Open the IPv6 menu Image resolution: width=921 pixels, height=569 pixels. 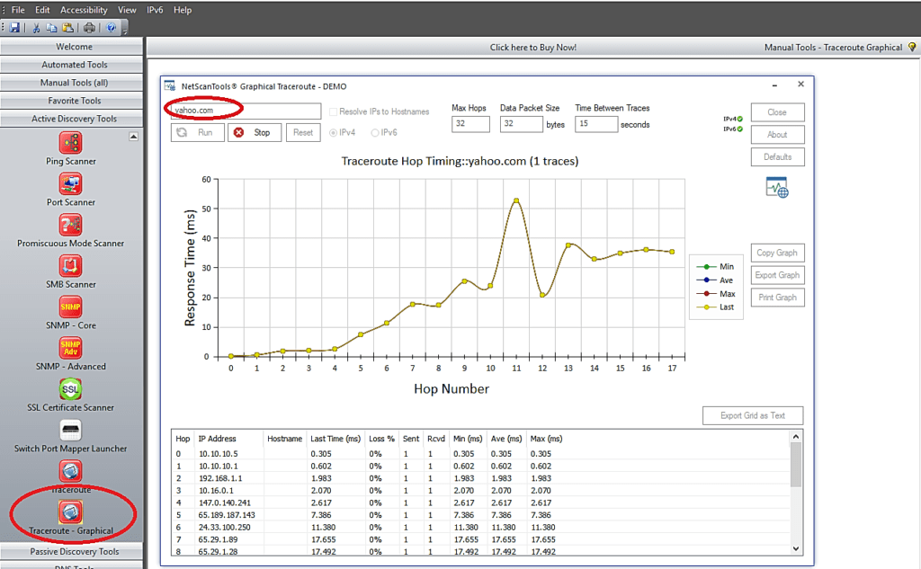[x=154, y=9]
